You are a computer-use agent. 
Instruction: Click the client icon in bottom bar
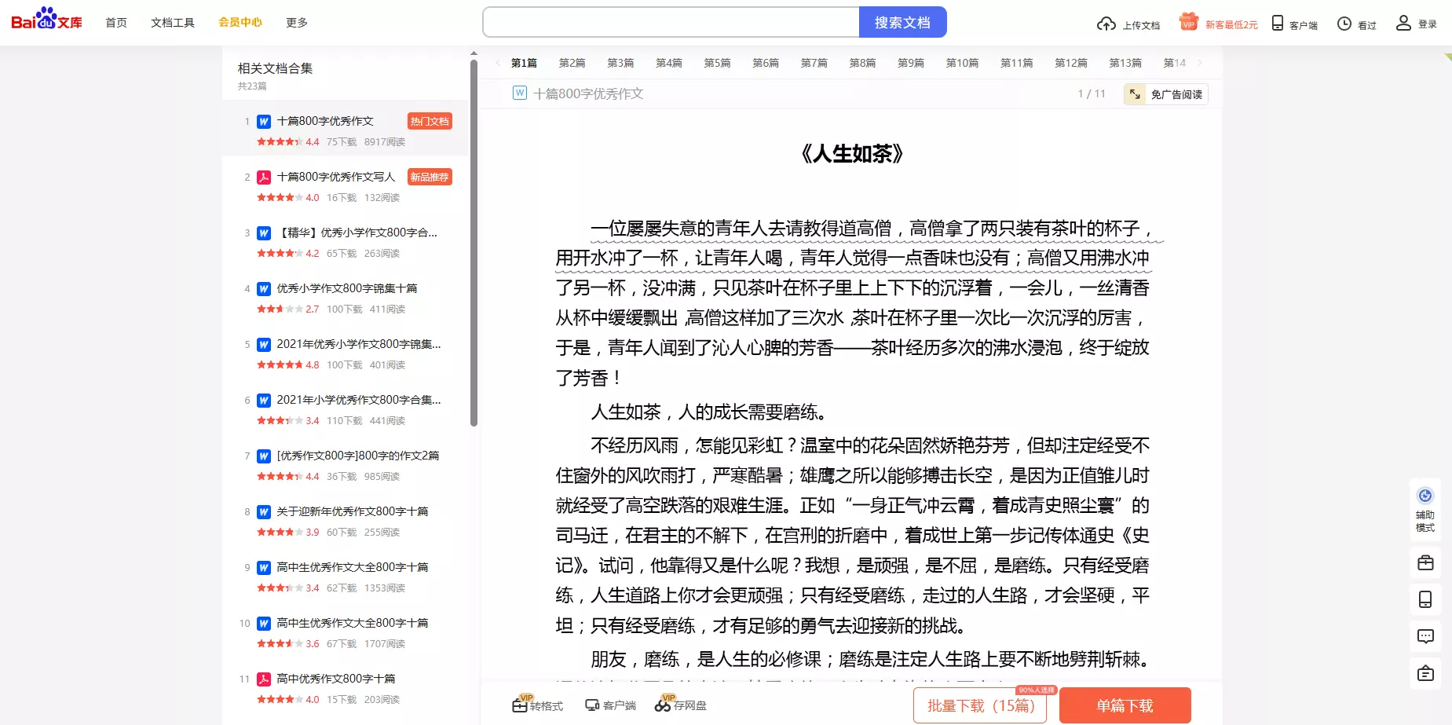[592, 705]
